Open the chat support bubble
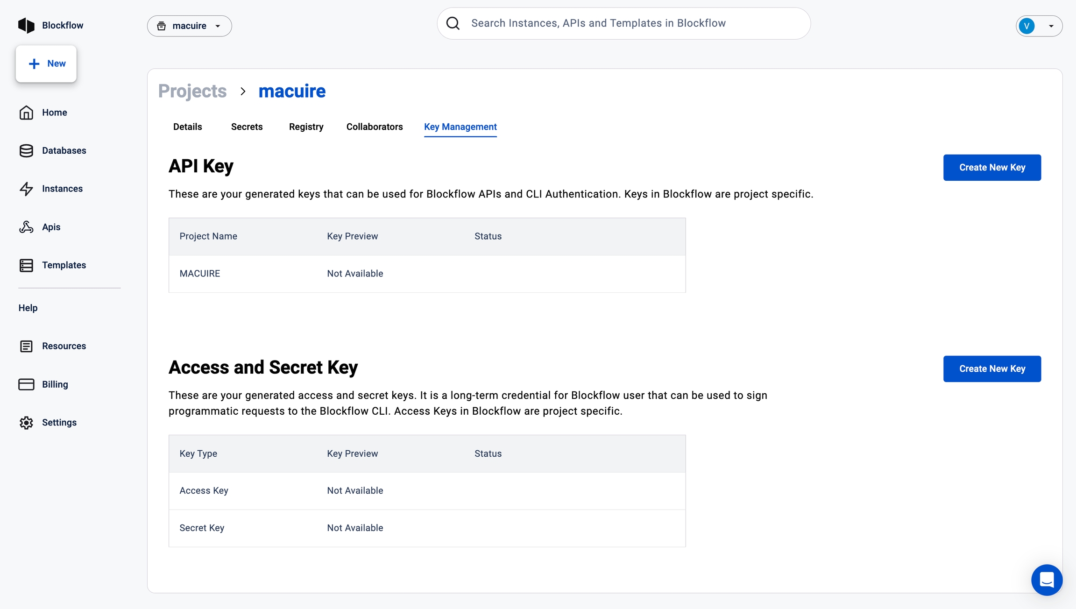The width and height of the screenshot is (1076, 609). coord(1047,580)
